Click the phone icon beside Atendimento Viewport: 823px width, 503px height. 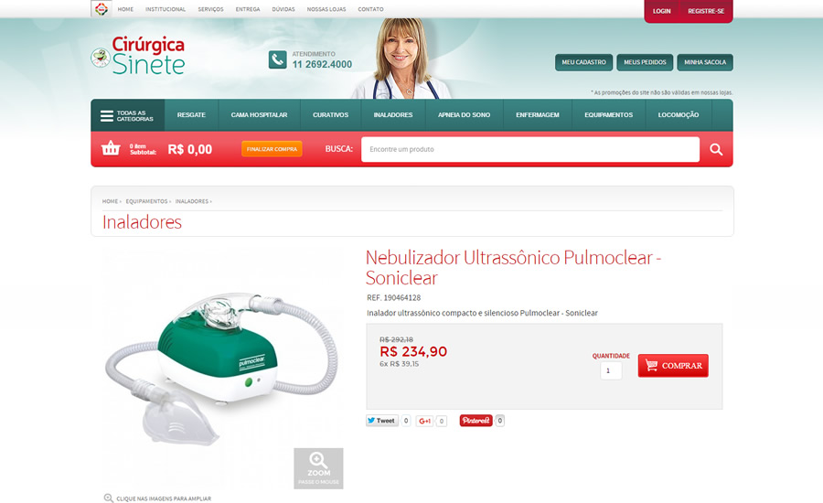[278, 59]
